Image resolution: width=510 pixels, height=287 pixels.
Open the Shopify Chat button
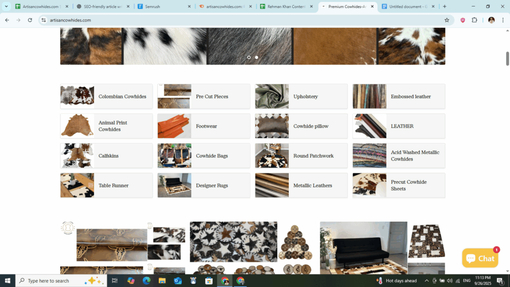[x=480, y=258]
